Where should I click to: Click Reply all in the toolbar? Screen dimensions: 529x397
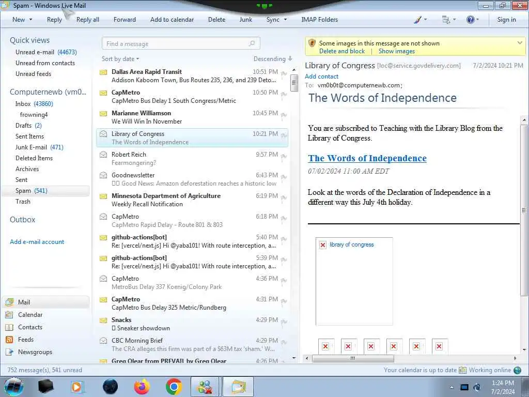pyautogui.click(x=88, y=20)
